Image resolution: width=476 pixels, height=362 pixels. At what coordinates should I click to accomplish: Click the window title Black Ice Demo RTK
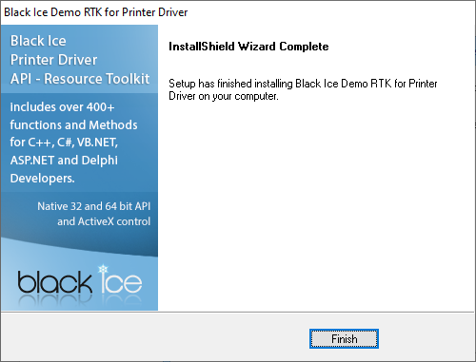[x=95, y=12]
